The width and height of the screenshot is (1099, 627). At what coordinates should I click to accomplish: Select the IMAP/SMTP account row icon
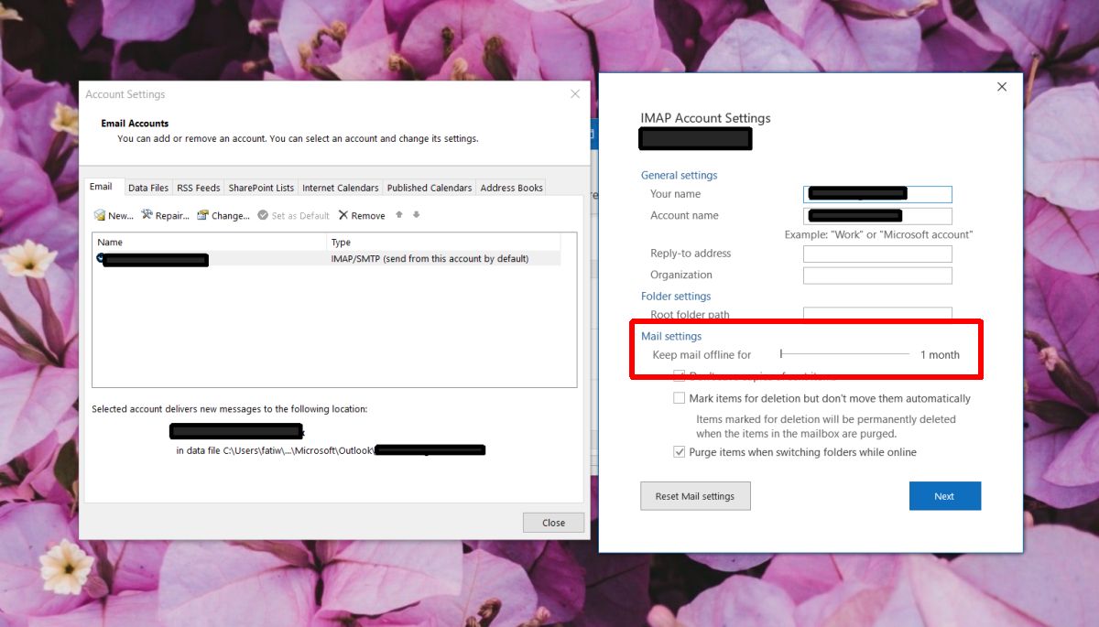99,259
